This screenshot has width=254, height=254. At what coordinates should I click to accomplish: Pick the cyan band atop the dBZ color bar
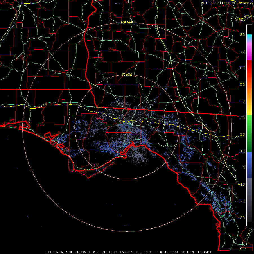249,37
